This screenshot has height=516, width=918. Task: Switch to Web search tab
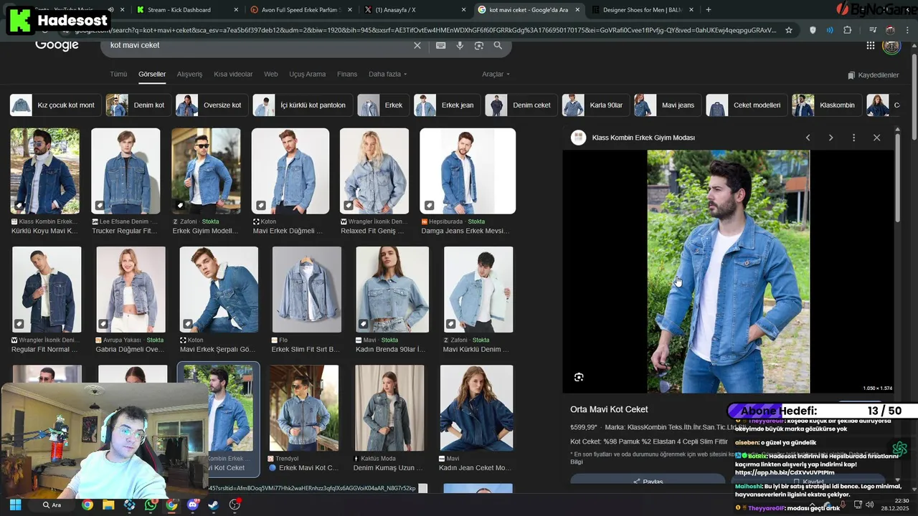(x=270, y=75)
